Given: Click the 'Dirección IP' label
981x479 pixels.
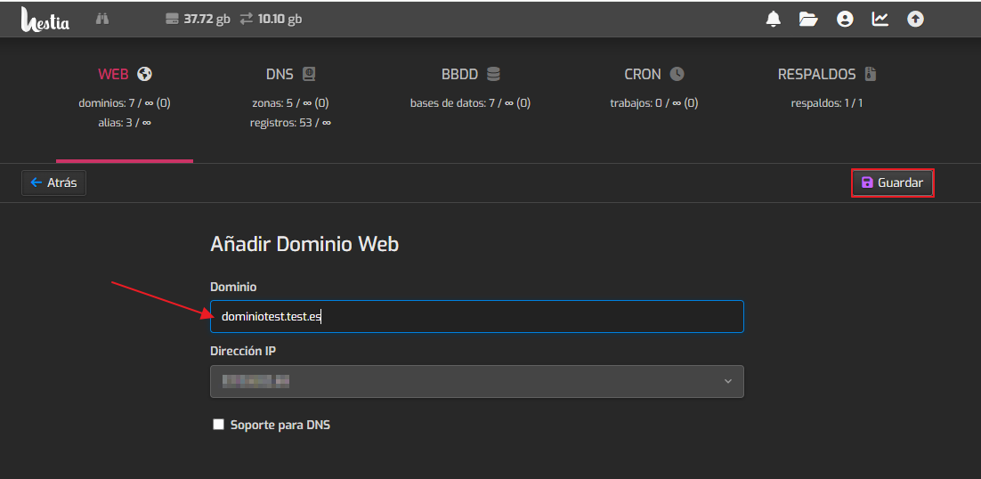Looking at the screenshot, I should (x=243, y=352).
